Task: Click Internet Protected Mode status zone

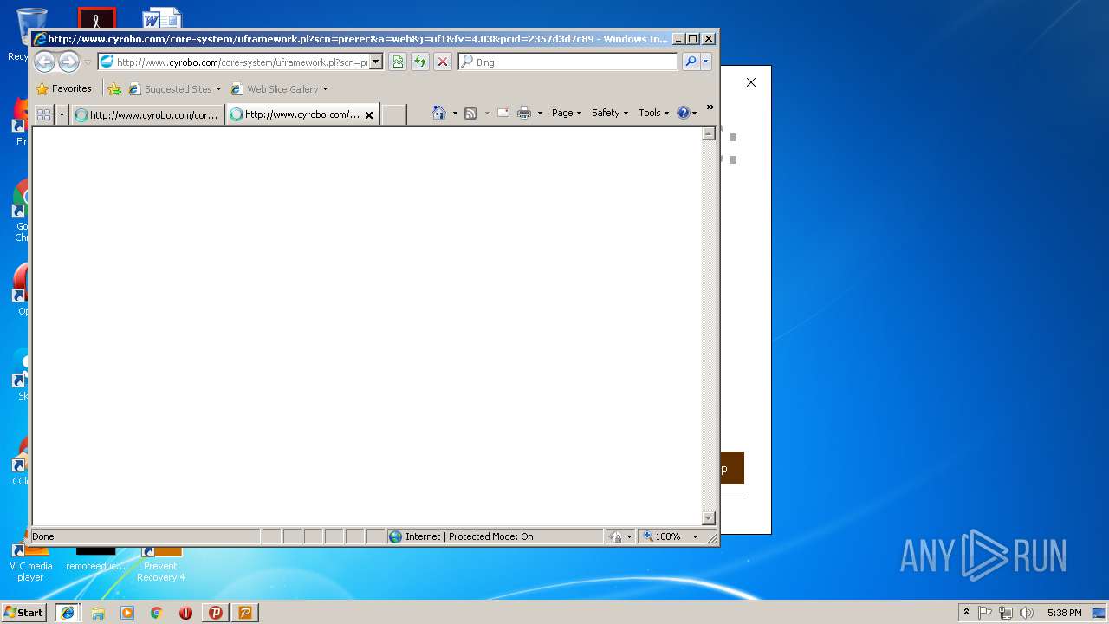Action: 494,536
